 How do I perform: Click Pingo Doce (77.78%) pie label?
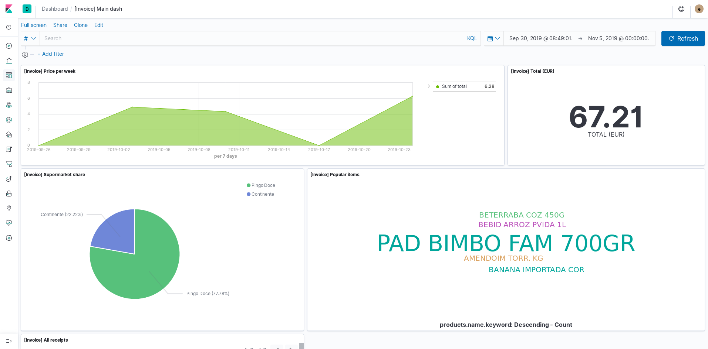tap(208, 294)
